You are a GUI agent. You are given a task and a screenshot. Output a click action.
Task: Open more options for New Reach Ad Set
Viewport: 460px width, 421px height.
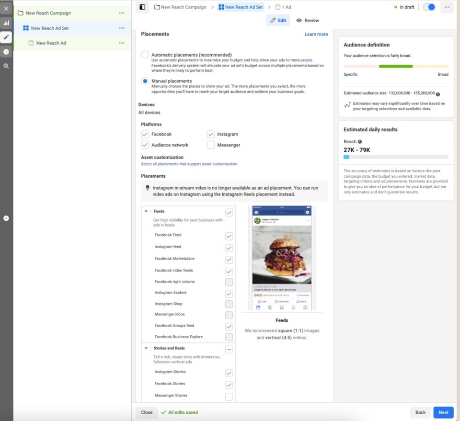click(x=122, y=28)
